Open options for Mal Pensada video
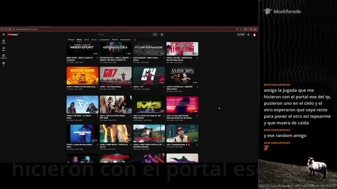Image resolution: width=337 pixels, height=189 pixels. 197,116
